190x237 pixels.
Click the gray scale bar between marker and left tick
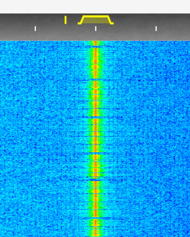coord(50,28)
